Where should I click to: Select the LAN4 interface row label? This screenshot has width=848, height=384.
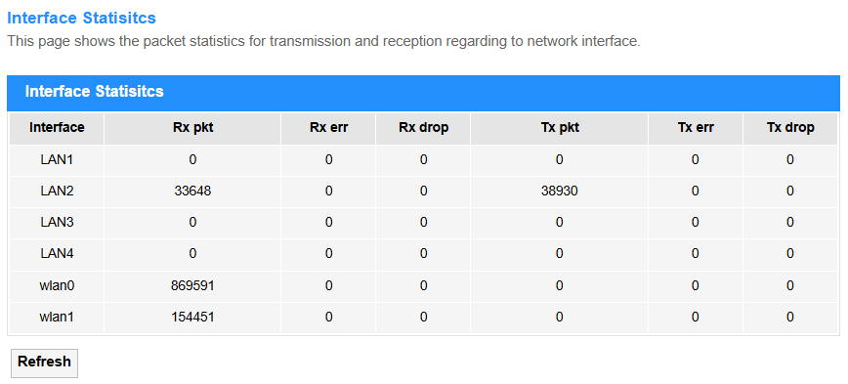coord(57,254)
